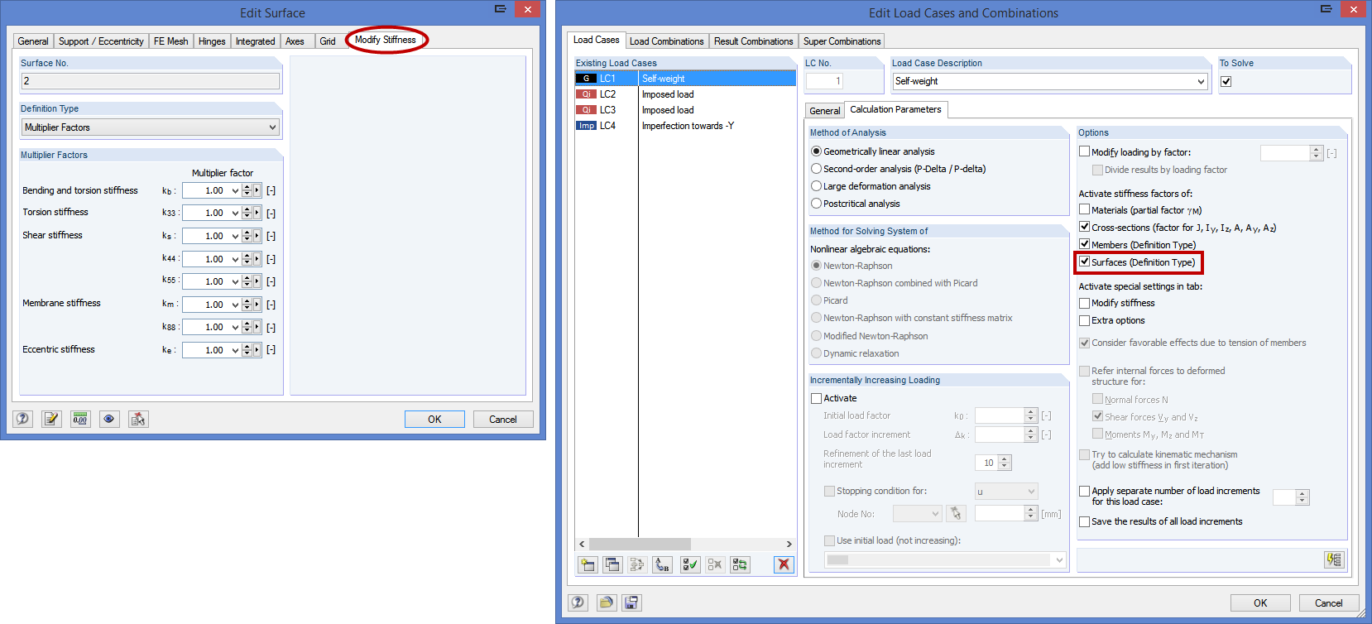Expand the k44 factor dropdown
Screen dimensions: 1372x624
point(235,259)
